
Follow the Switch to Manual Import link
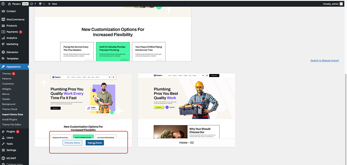(x=324, y=60)
